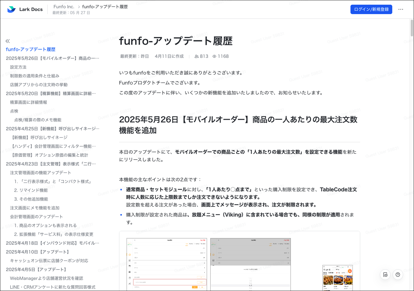Jump to 2025年4月5日【アップデート】outline entry
Image resolution: width=414 pixels, height=291 pixels.
pyautogui.click(x=37, y=269)
